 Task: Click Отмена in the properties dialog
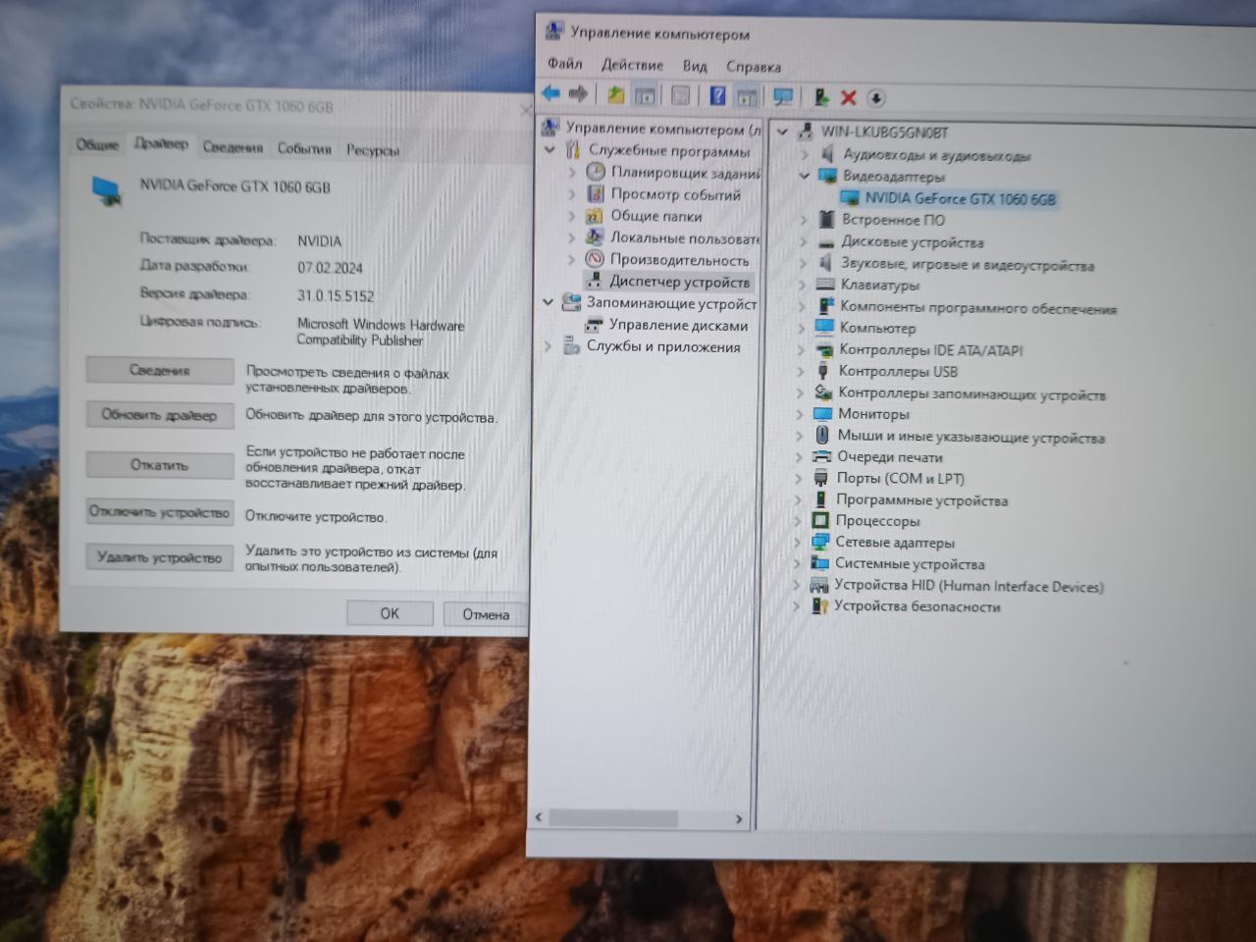(x=486, y=614)
